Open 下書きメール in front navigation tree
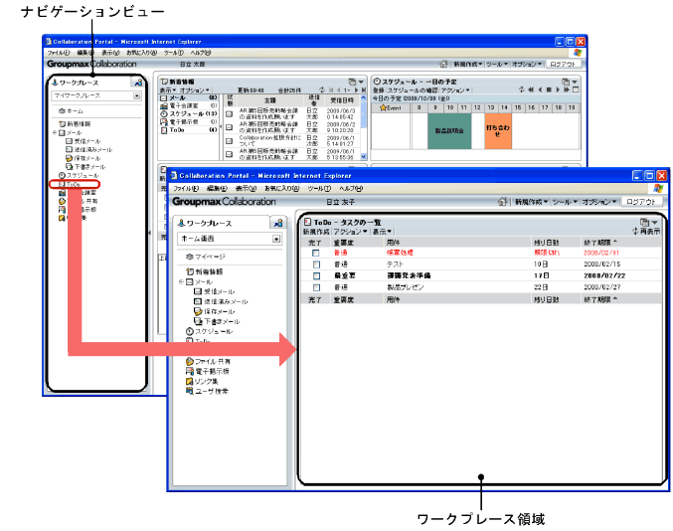This screenshot has width=673, height=531. (217, 321)
